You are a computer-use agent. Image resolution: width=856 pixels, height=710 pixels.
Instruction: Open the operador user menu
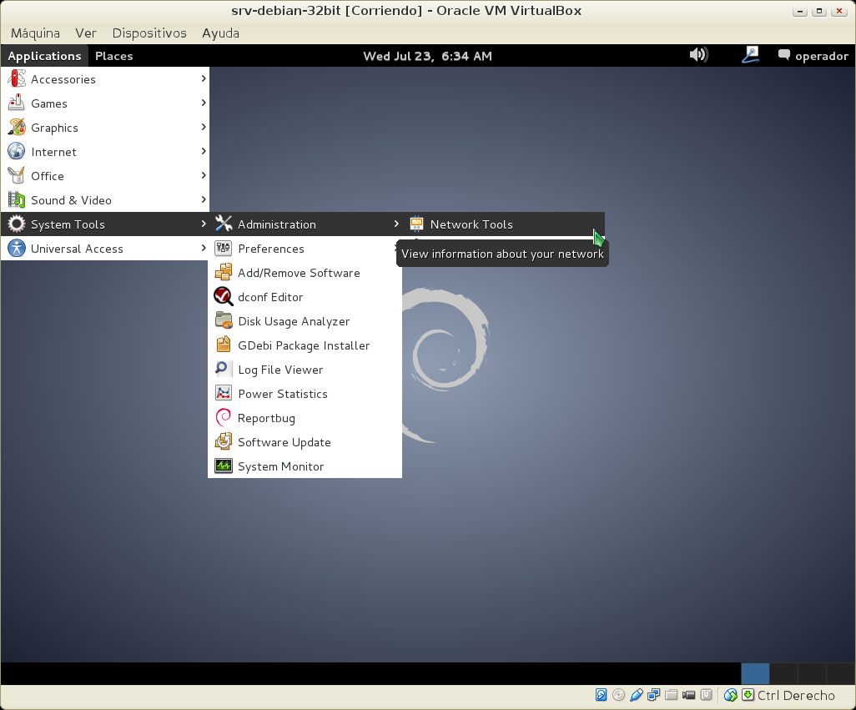pos(813,56)
